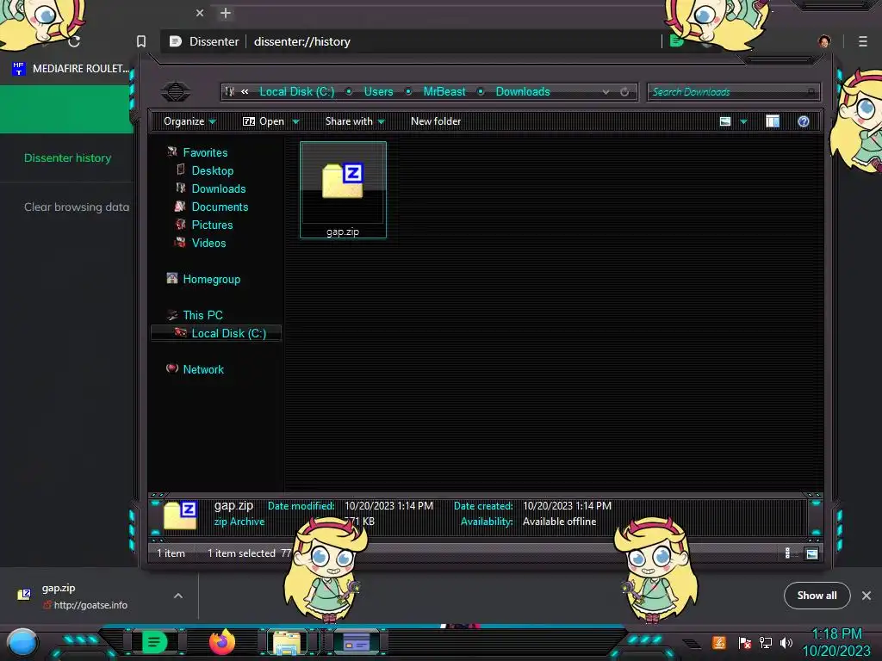The image size is (882, 661).
Task: Change the view with the view icon
Action: (x=725, y=121)
